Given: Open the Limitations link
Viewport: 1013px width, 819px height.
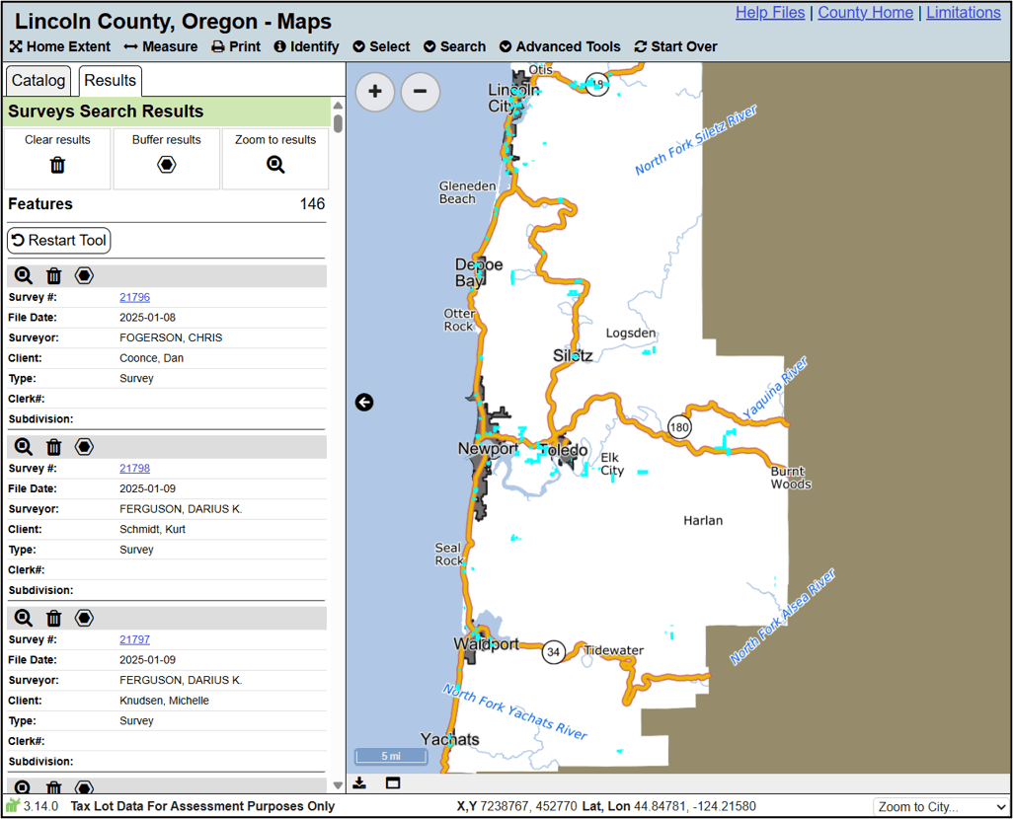Looking at the screenshot, I should [964, 12].
